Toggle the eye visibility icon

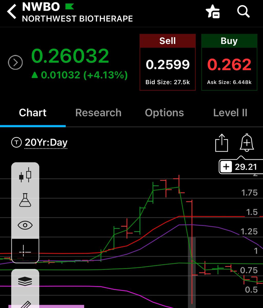click(x=25, y=226)
